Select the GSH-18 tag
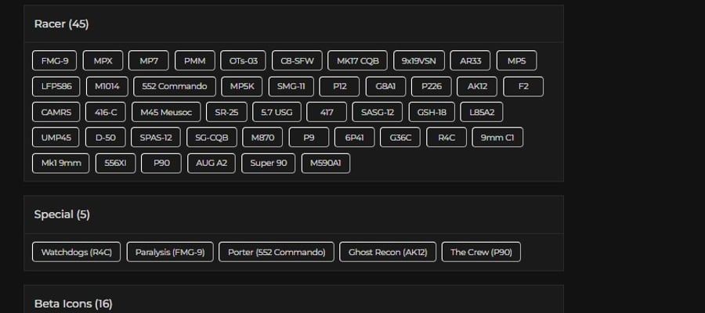This screenshot has width=705, height=313. [x=432, y=112]
